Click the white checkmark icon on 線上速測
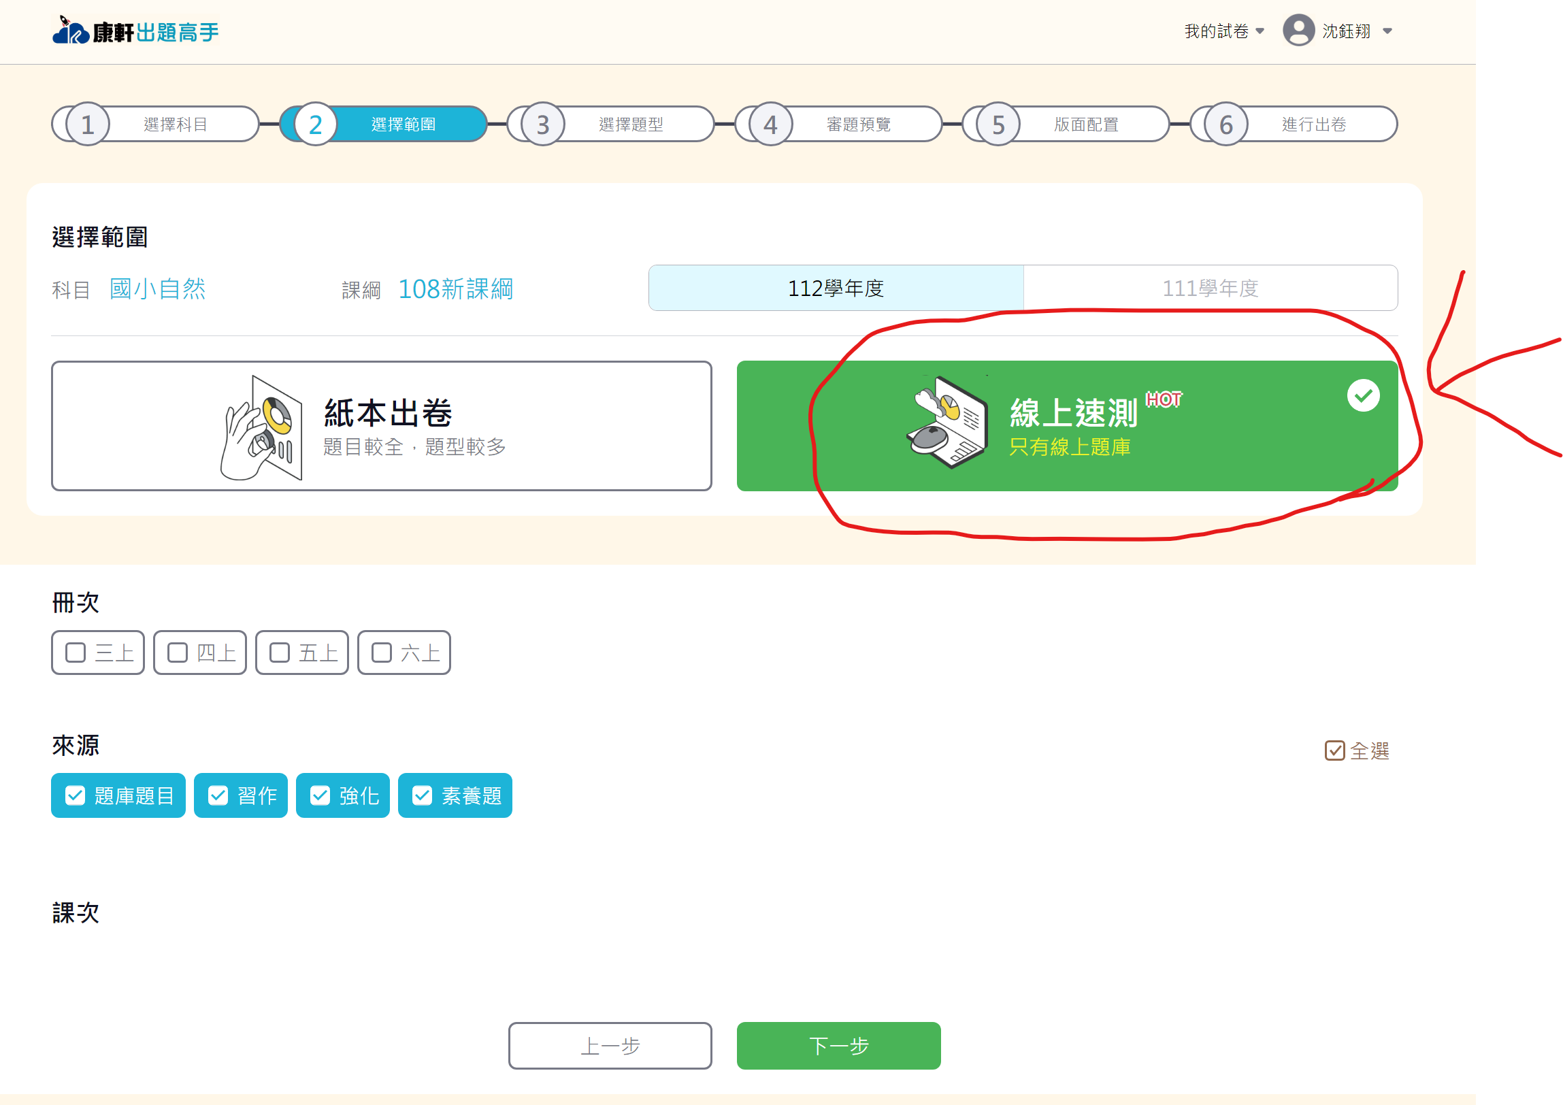The height and width of the screenshot is (1105, 1563). pos(1364,395)
